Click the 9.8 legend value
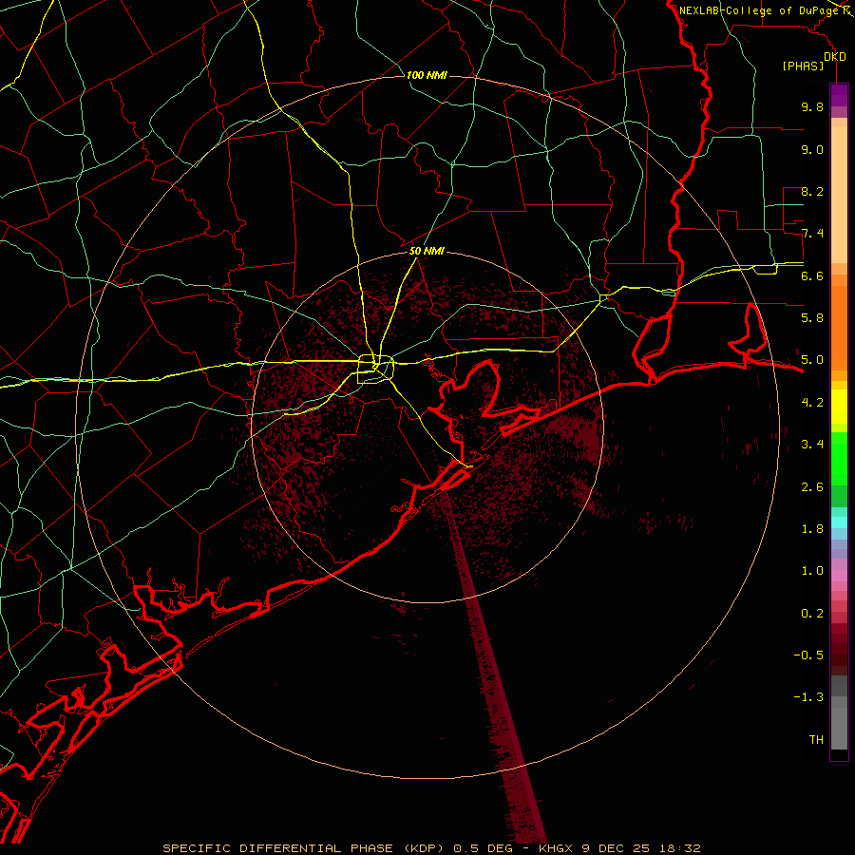 (x=812, y=106)
